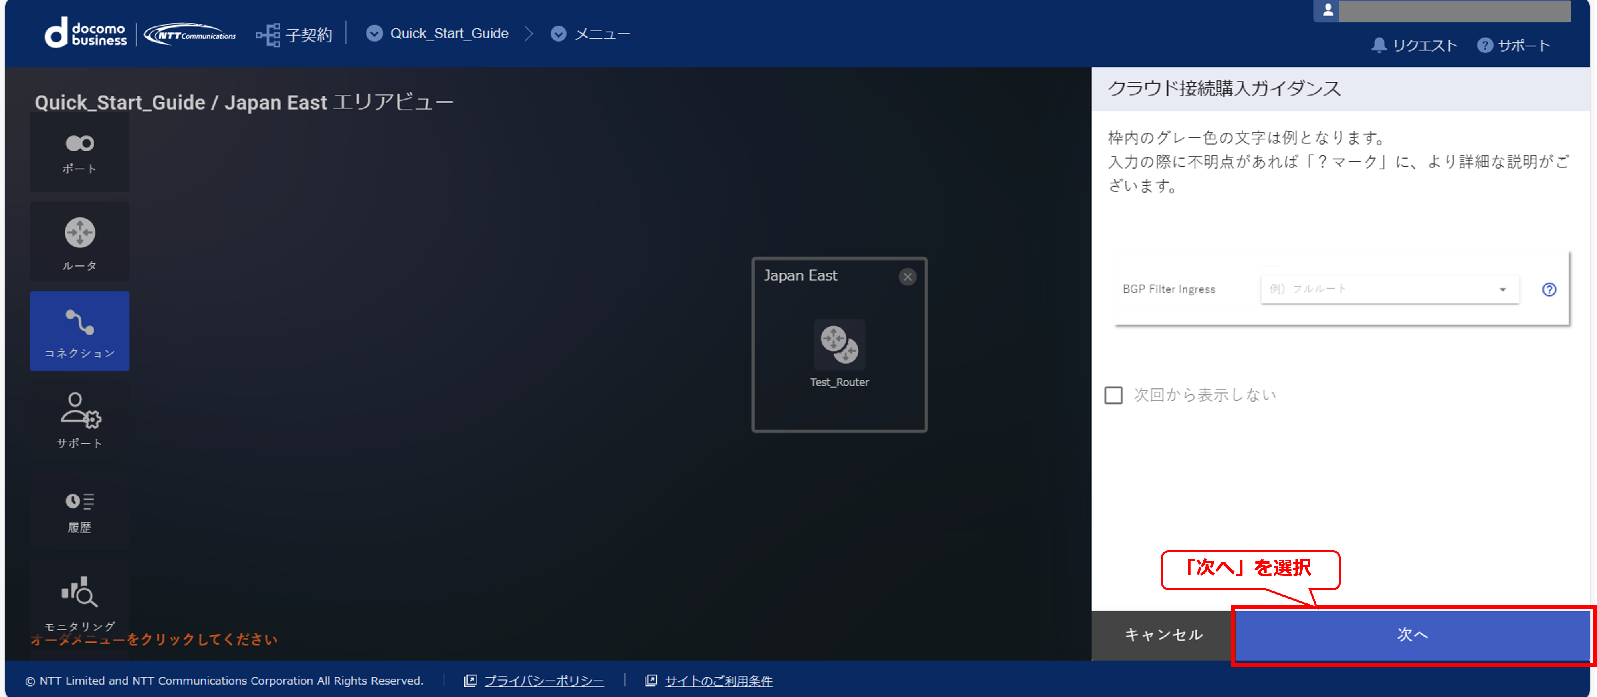The height and width of the screenshot is (697, 1597).
Task: Select the コネクション sidebar item
Action: point(79,331)
